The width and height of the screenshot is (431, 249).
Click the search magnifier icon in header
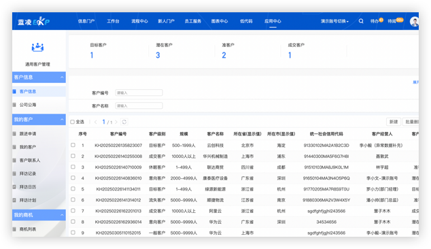pyautogui.click(x=361, y=21)
